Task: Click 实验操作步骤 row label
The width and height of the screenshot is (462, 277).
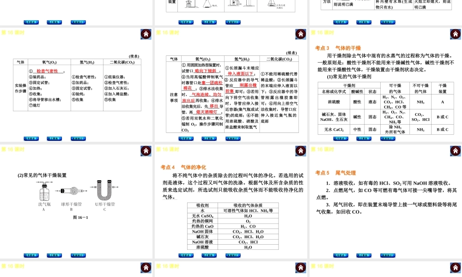Action: 21,88
